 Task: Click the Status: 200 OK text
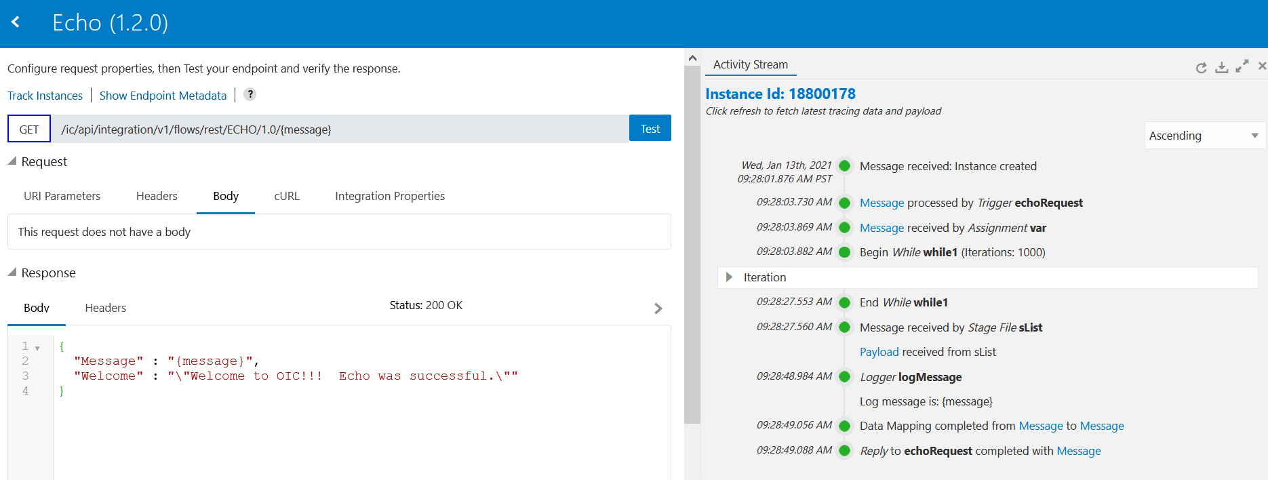click(x=426, y=305)
